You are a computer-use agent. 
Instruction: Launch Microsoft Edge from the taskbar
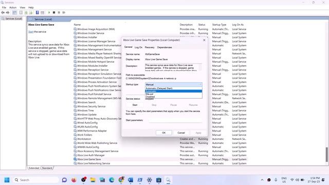[112, 180]
